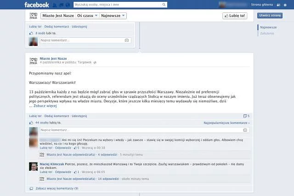The image size is (294, 196).
Task: Open messages icon in top bar
Action: tap(61, 5)
